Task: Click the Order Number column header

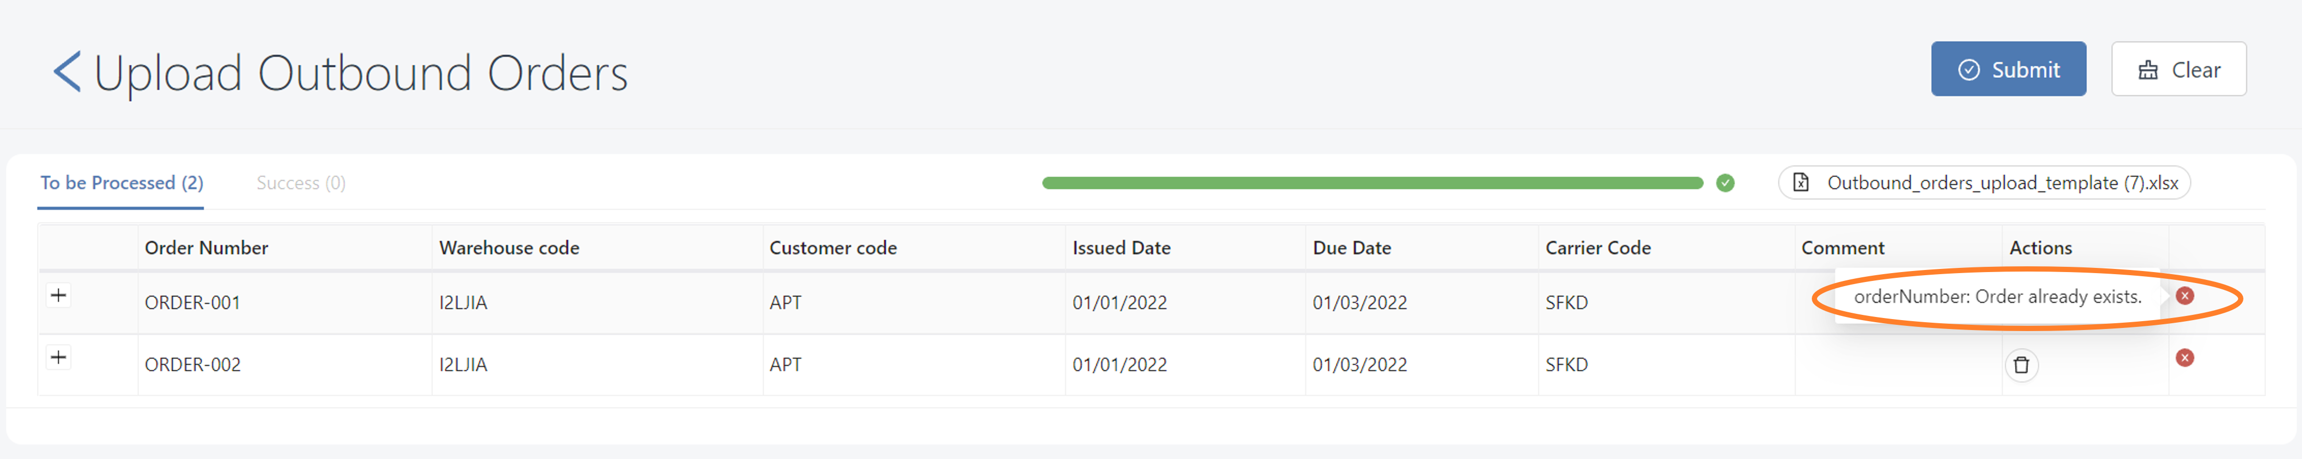Action: pyautogui.click(x=207, y=248)
